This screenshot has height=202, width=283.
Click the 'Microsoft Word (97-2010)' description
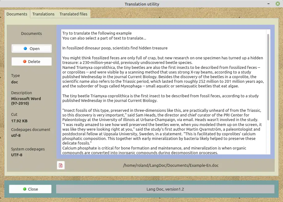pos(26,101)
